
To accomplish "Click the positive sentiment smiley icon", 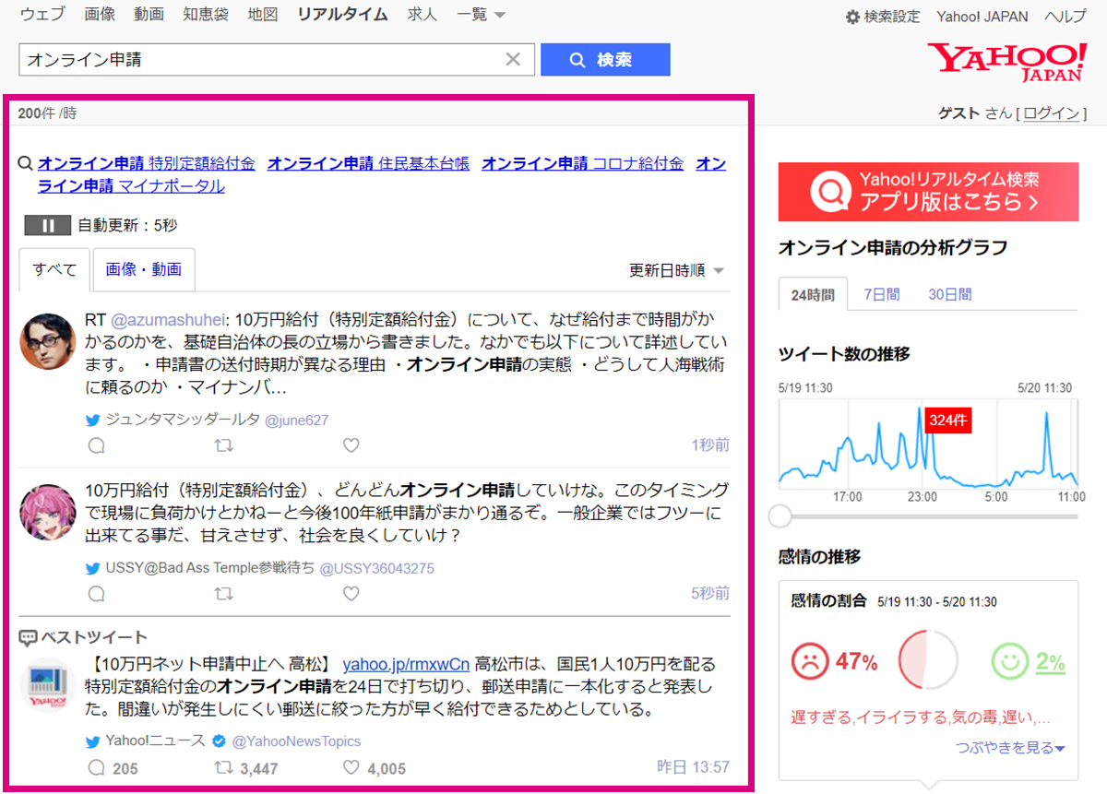I will pos(1009,661).
